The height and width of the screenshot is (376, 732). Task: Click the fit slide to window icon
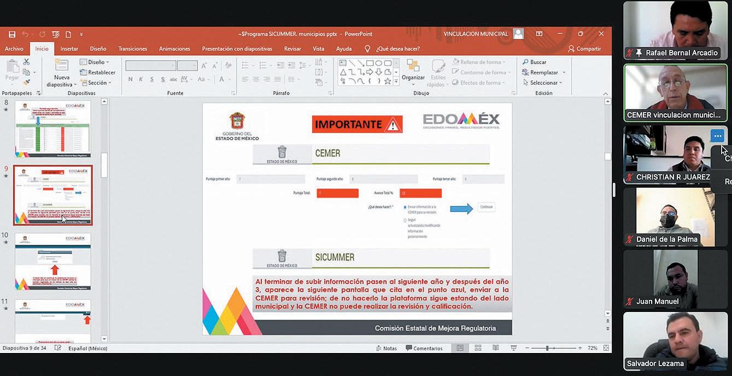click(606, 348)
